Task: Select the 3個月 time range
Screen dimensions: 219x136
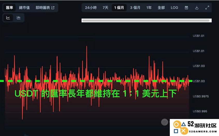Action: pos(135,7)
